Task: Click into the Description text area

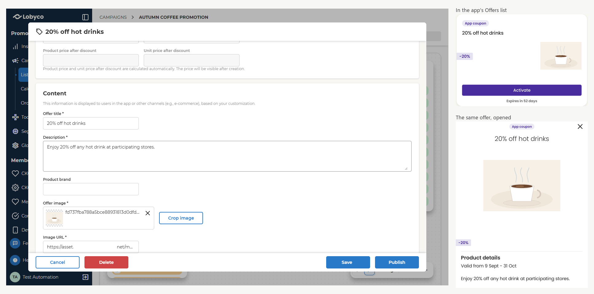Action: [227, 156]
